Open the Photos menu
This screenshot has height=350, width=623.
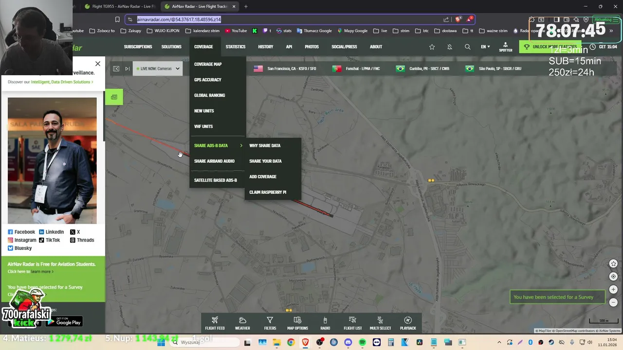[311, 47]
